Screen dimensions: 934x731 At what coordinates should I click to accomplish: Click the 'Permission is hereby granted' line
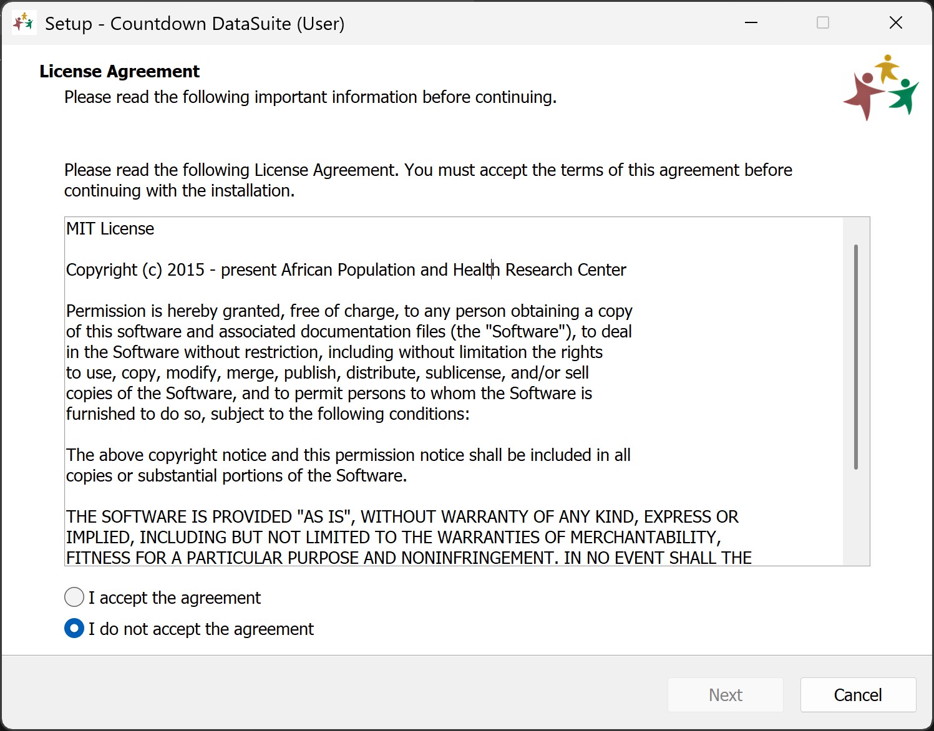pyautogui.click(x=349, y=311)
